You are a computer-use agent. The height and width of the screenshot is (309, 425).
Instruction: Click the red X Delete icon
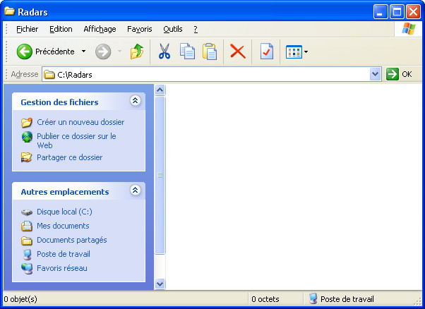point(238,51)
